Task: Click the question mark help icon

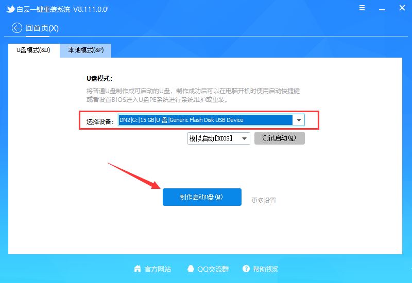Action: [x=246, y=269]
